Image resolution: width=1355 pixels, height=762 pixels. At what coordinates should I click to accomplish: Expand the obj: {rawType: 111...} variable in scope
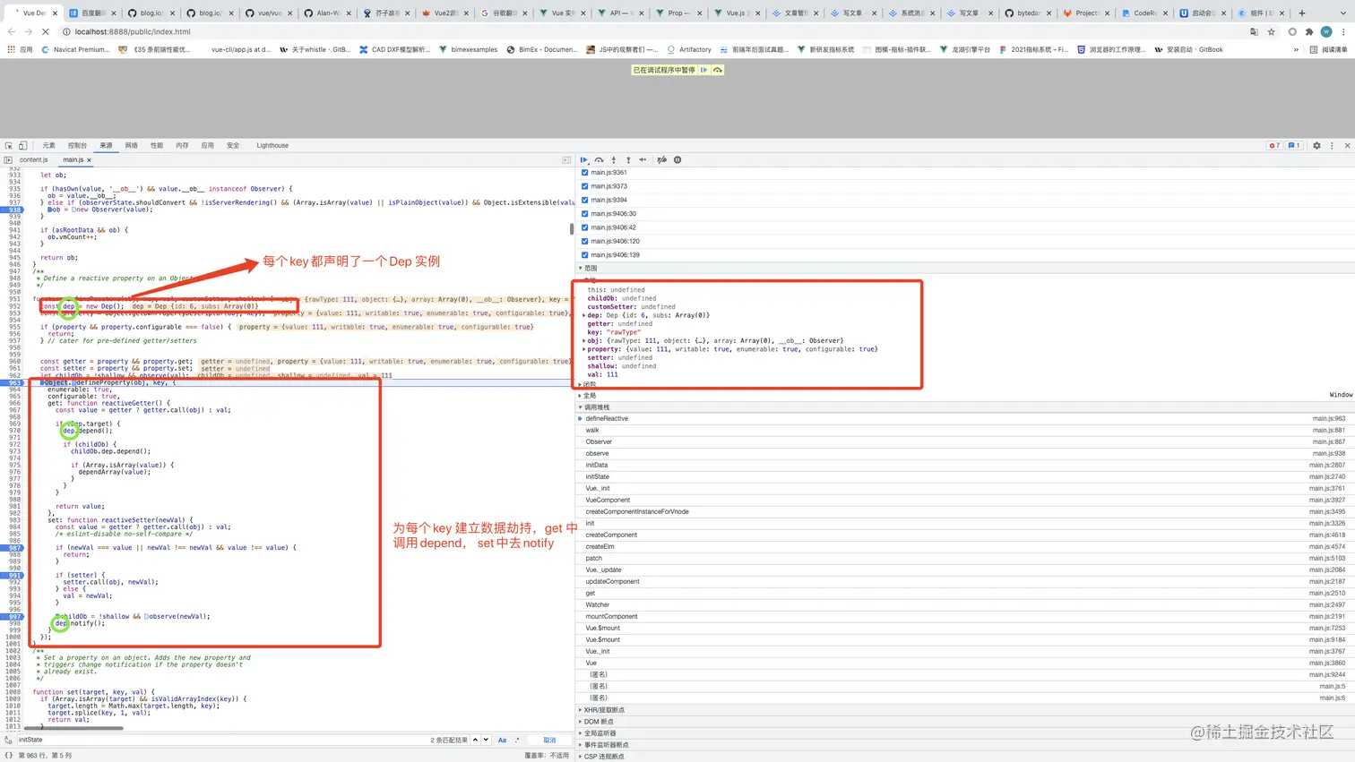(584, 340)
